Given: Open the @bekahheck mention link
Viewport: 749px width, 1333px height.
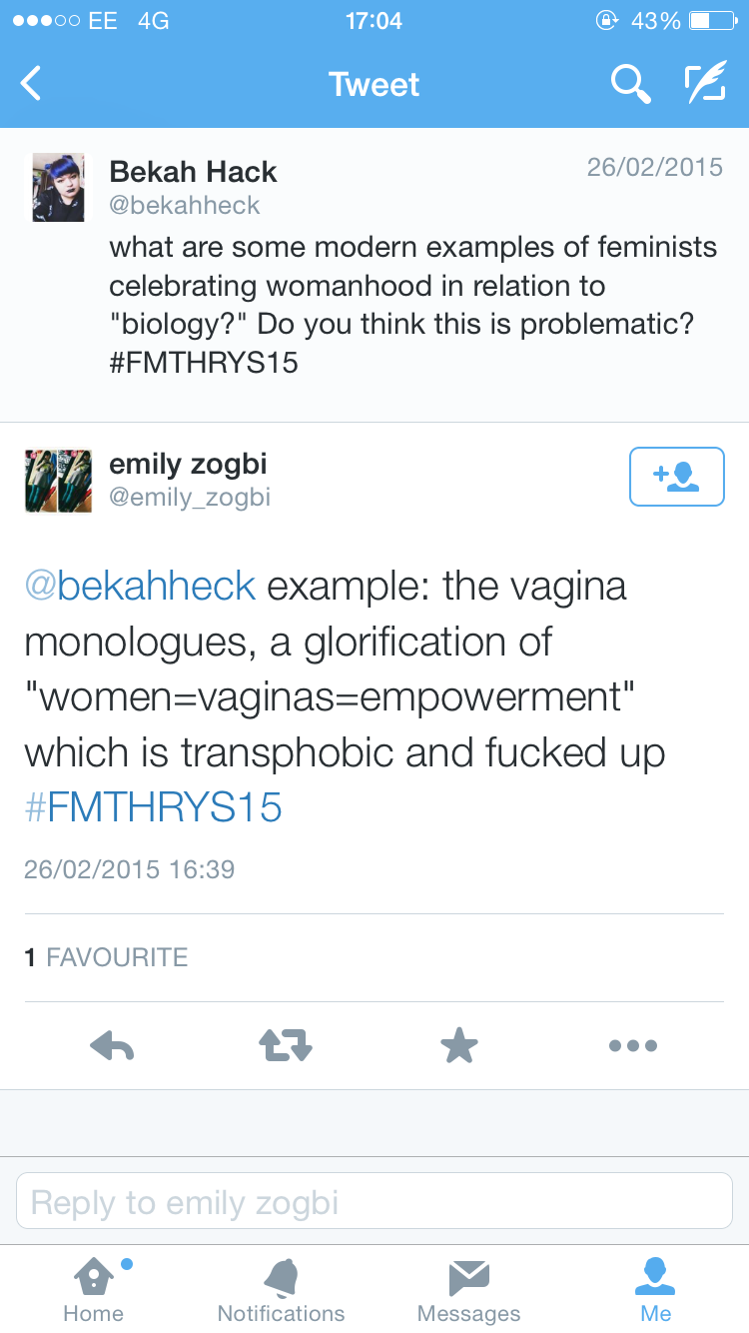Looking at the screenshot, I should 140,586.
